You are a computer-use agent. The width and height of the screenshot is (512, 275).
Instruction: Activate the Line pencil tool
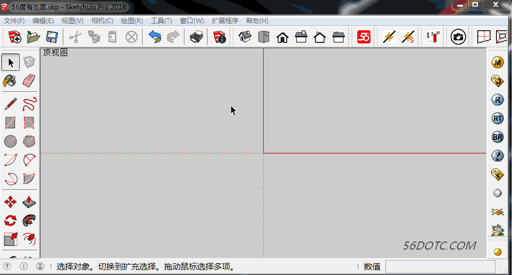(10, 103)
